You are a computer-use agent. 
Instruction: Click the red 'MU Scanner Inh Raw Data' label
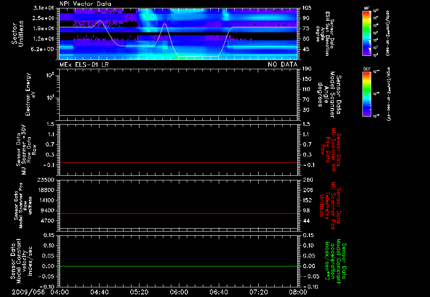(331, 150)
